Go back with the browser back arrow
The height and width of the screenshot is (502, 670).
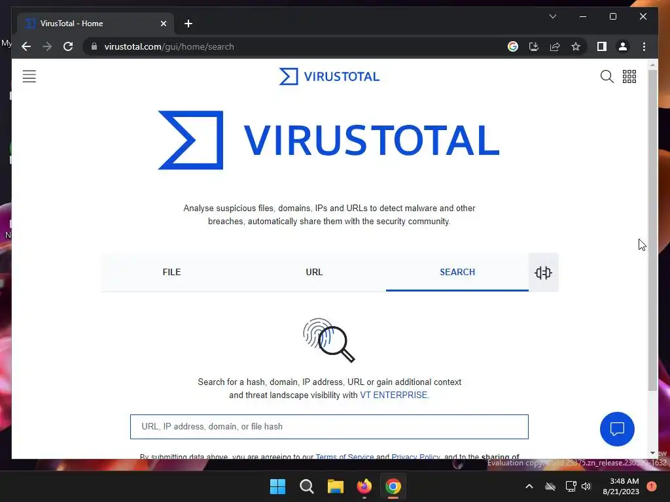click(x=26, y=46)
